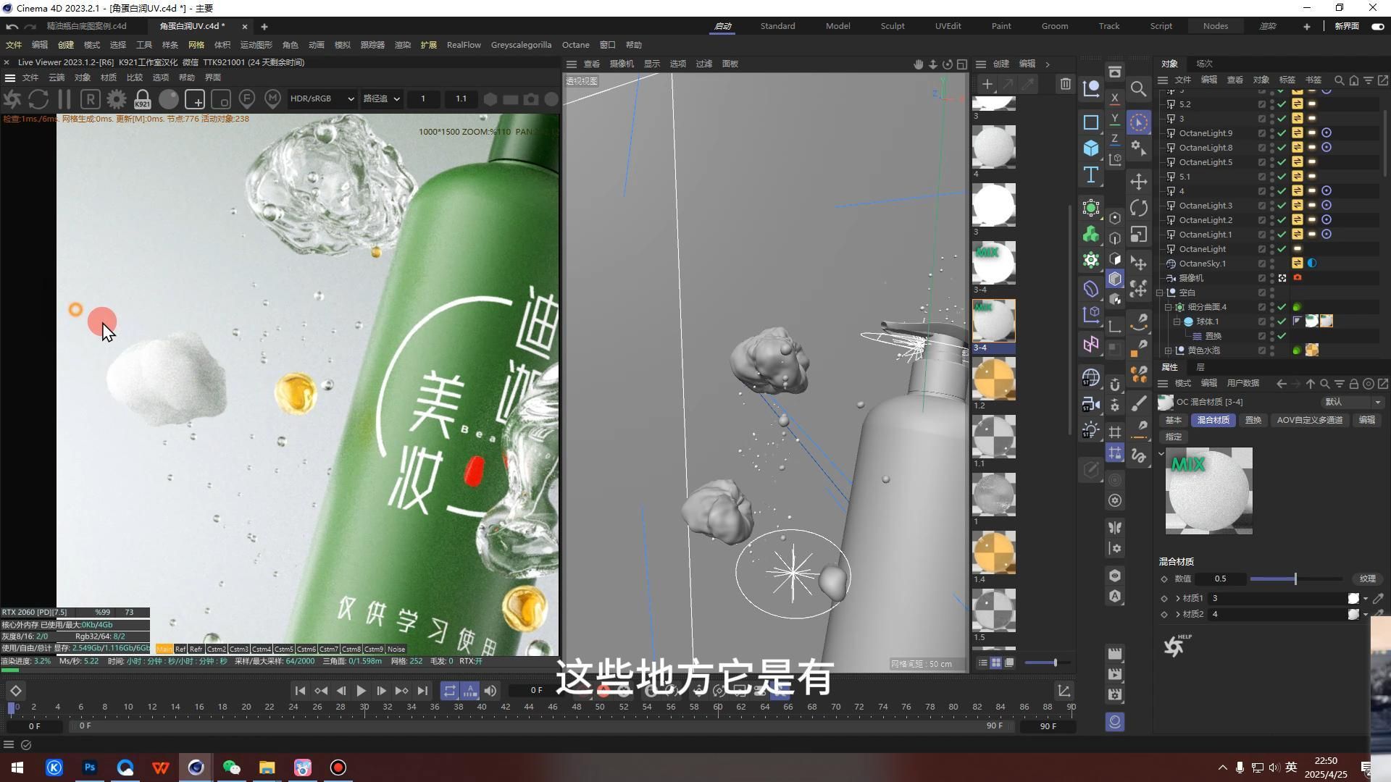
Task: Select the Scale tool icon
Action: [x=1139, y=234]
